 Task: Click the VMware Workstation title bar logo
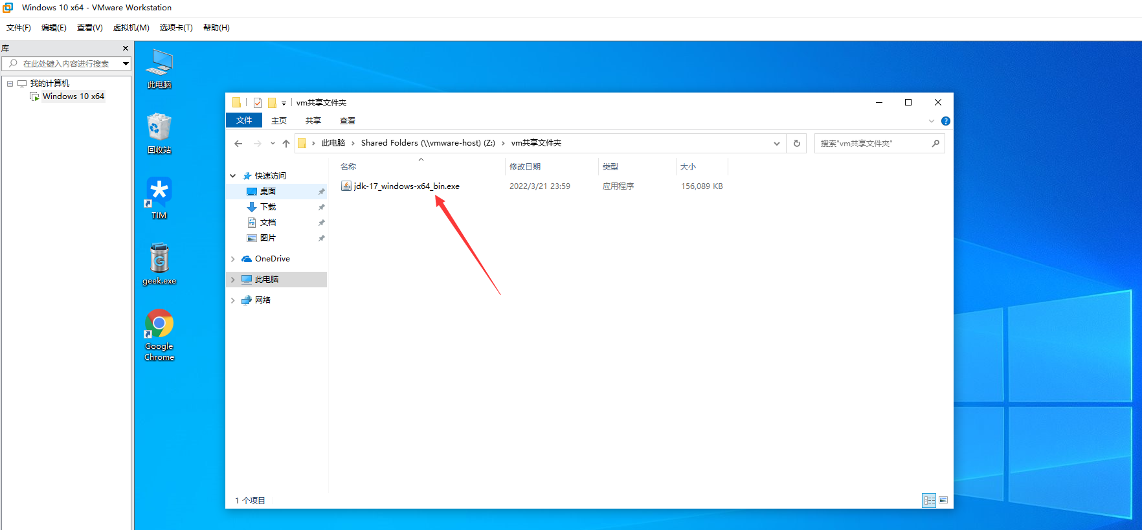point(8,8)
